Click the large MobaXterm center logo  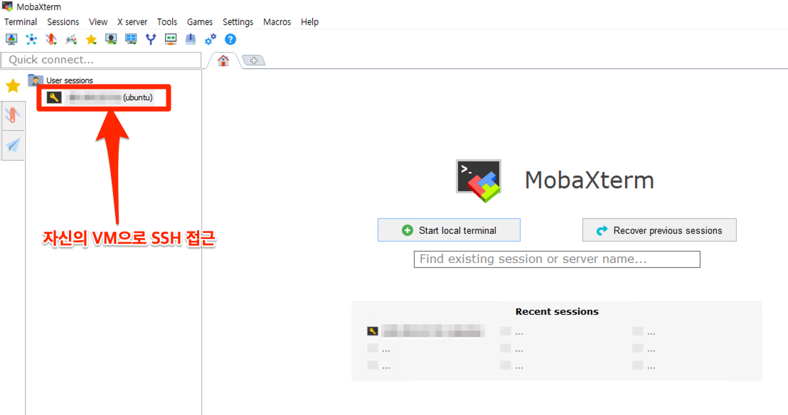coord(479,180)
